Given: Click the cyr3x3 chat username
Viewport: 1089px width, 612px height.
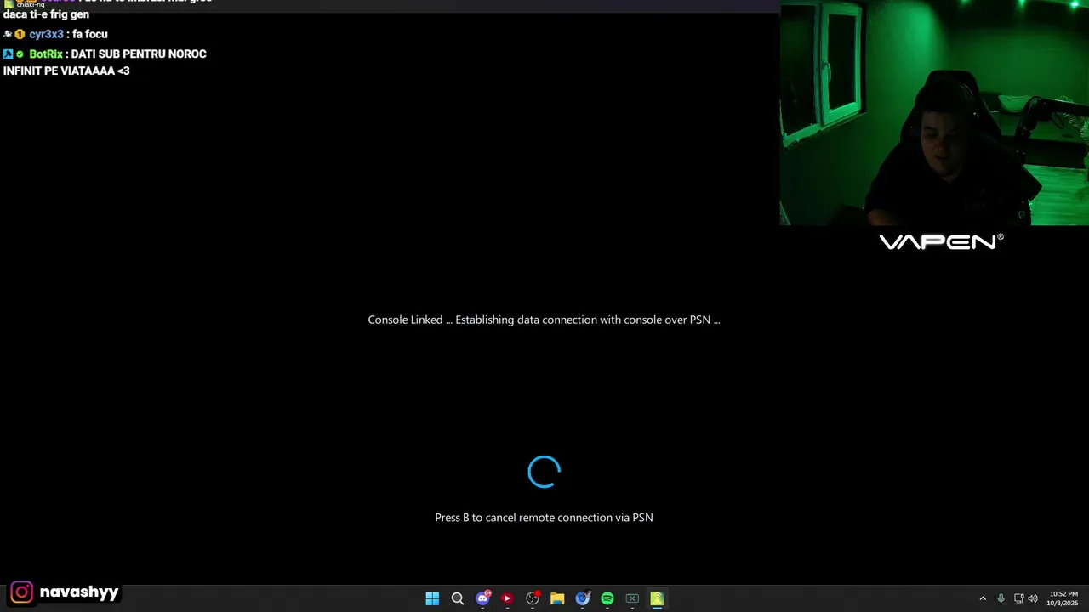Looking at the screenshot, I should pyautogui.click(x=46, y=34).
